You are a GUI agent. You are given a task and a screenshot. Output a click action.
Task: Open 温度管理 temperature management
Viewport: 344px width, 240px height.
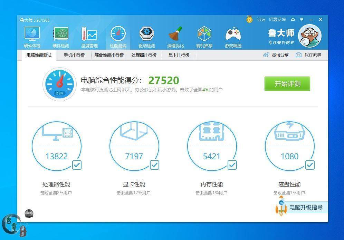89,34
